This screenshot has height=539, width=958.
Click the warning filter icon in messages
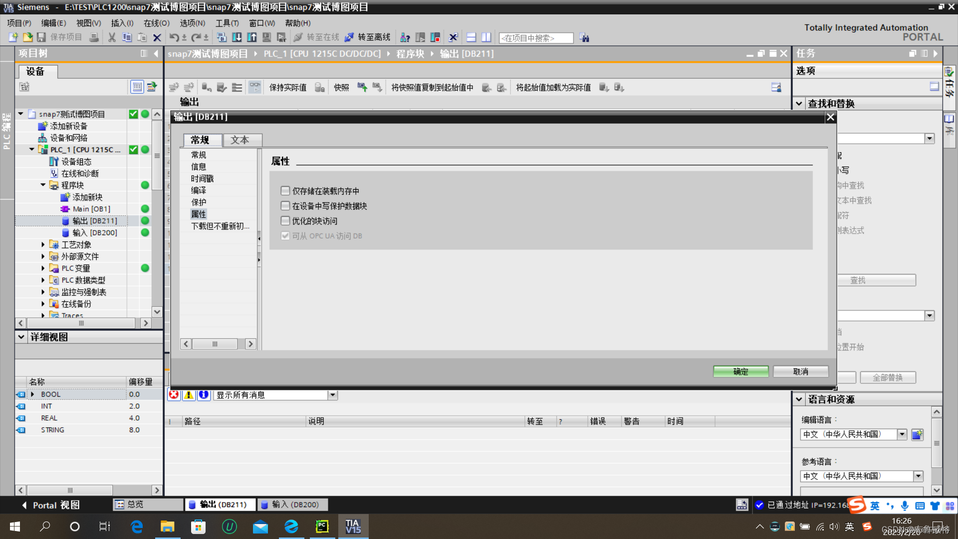189,395
